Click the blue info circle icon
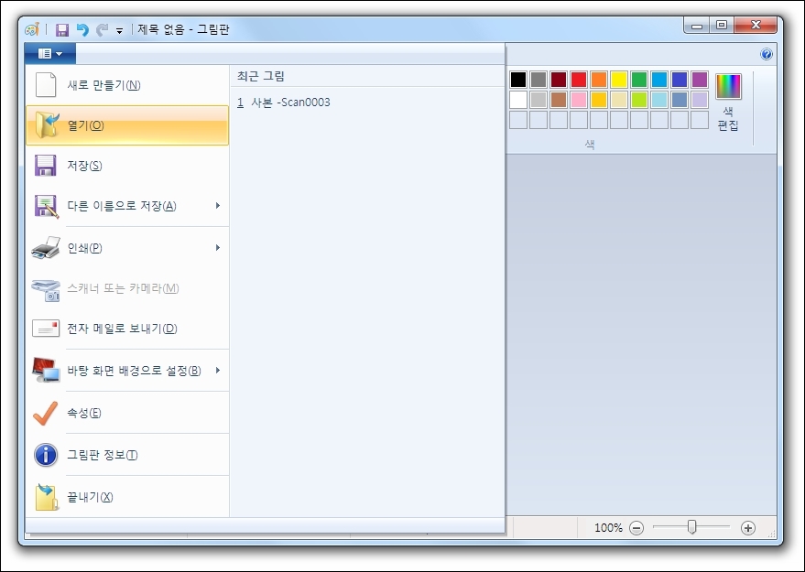Image resolution: width=805 pixels, height=572 pixels. click(x=46, y=455)
